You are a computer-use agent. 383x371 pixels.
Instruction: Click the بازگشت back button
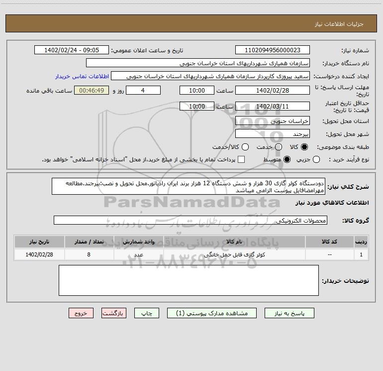(114, 313)
